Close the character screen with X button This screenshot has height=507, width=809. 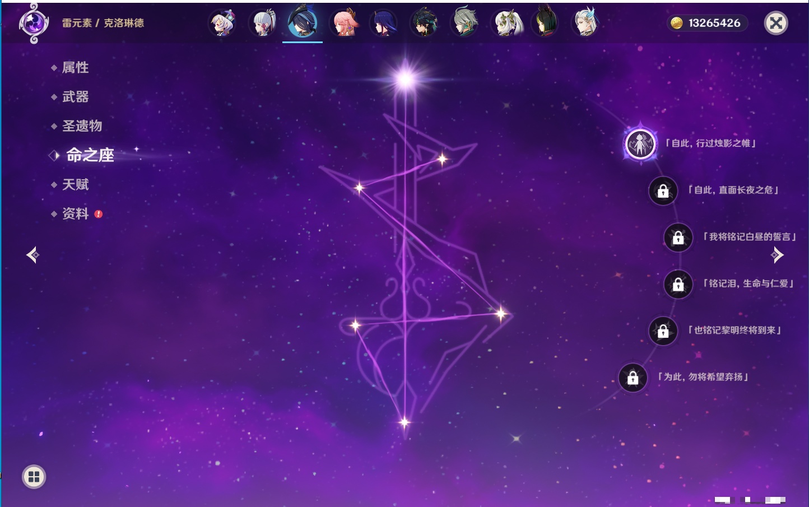(x=776, y=23)
